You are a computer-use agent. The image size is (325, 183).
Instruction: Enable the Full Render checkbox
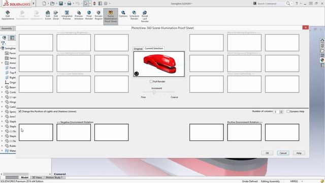click(x=151, y=81)
